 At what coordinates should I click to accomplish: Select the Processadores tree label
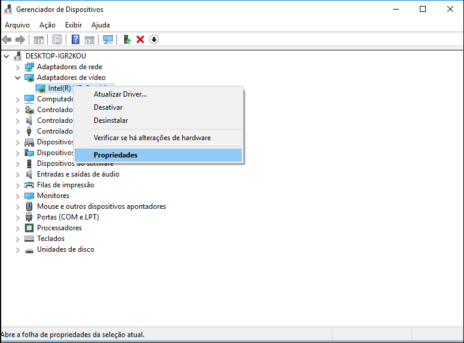point(59,228)
